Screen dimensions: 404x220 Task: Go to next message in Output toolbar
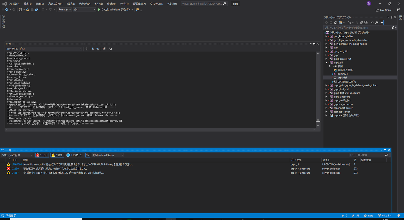pos(98,49)
